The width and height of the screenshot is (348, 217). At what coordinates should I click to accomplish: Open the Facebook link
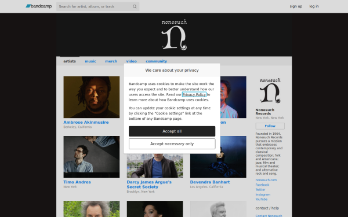point(262,185)
